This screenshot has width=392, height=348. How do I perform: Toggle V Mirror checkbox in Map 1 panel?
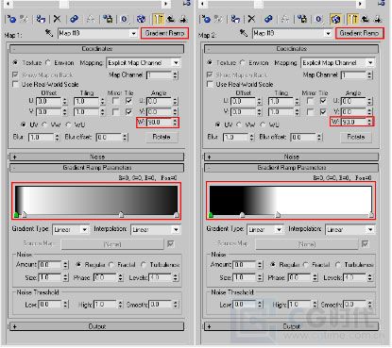(115, 112)
